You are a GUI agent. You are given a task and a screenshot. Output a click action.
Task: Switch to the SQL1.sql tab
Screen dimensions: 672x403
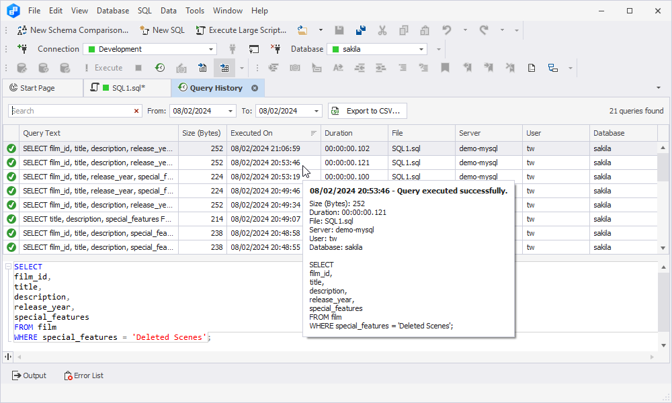127,88
